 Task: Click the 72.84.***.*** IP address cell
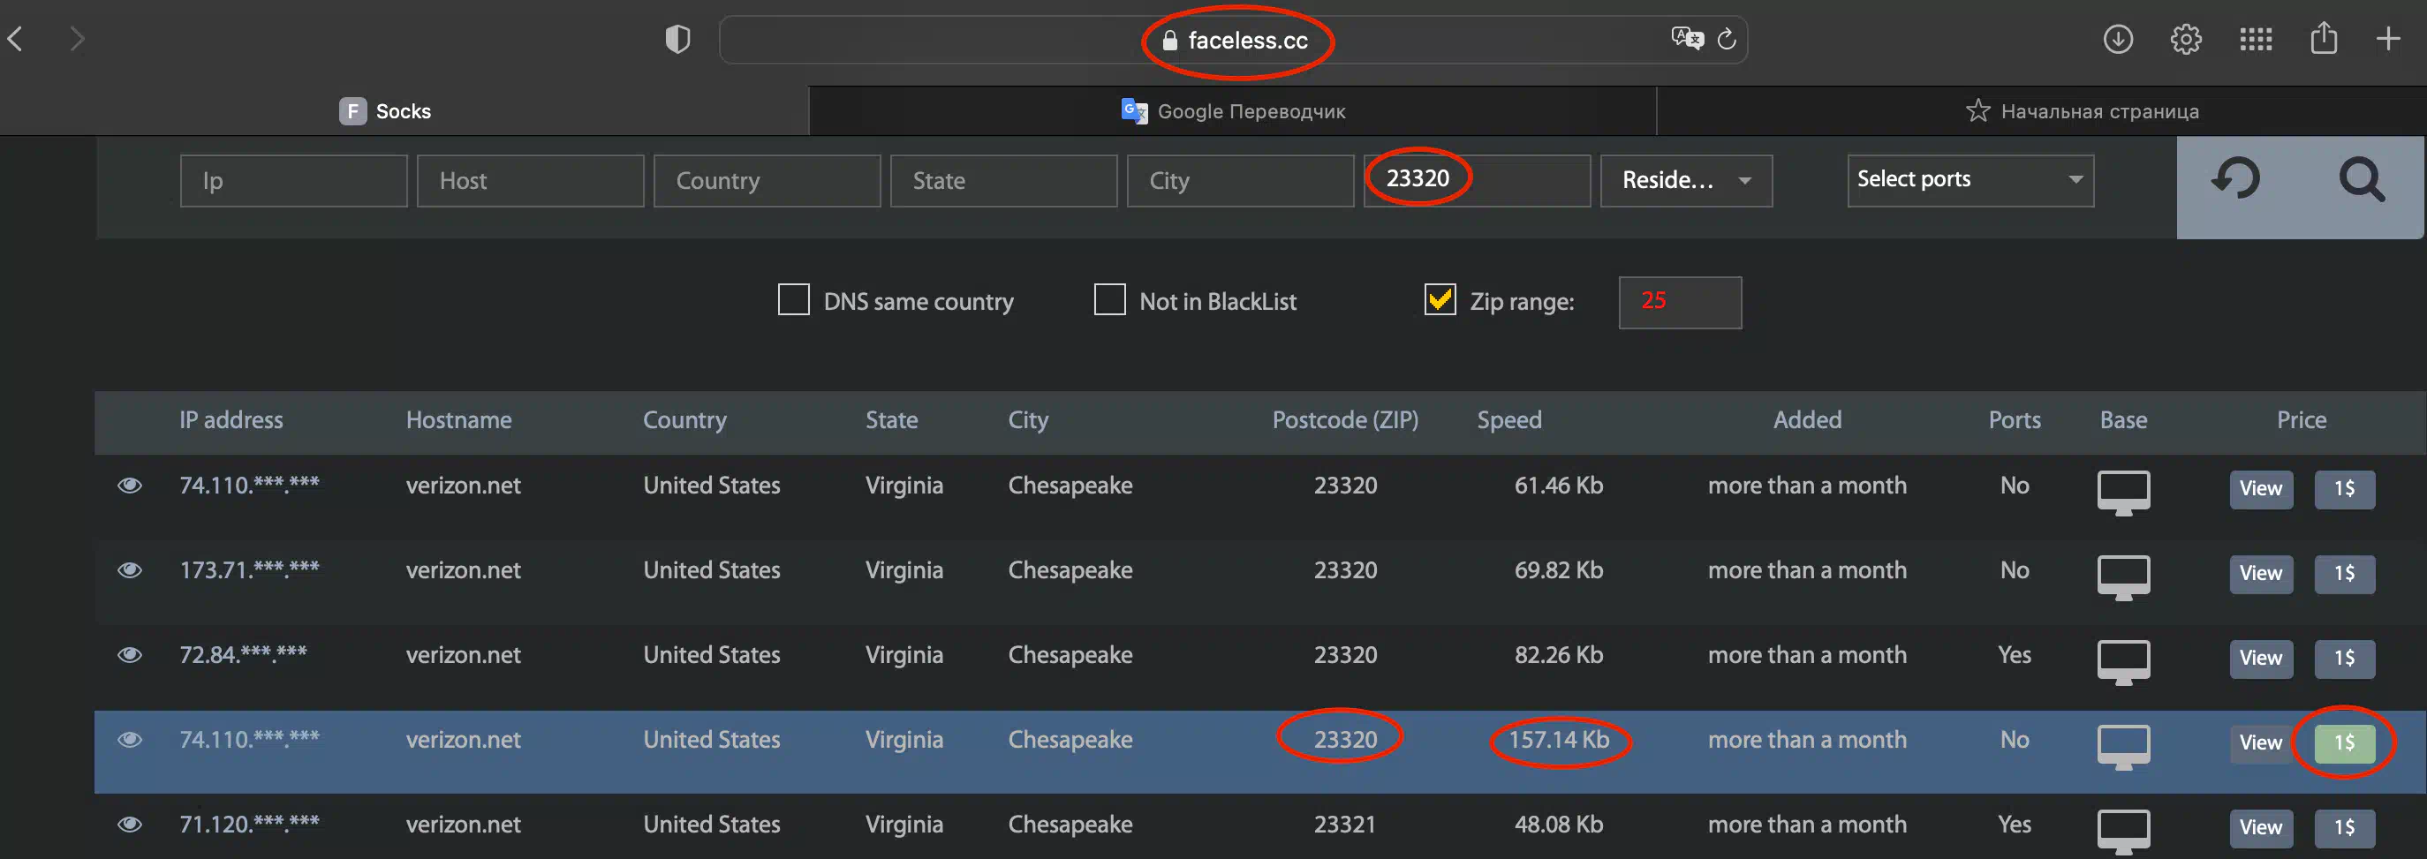(x=243, y=654)
